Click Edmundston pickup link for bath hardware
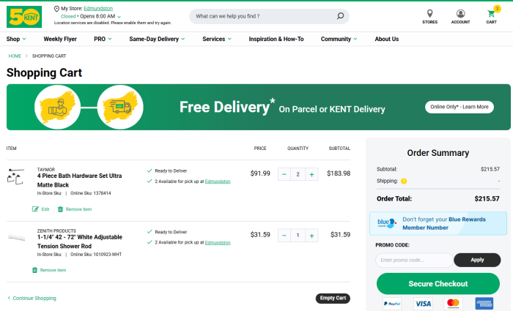513x311 pixels. click(218, 181)
